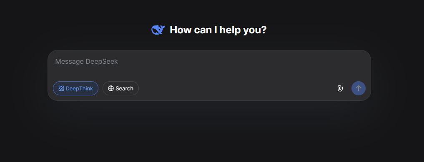424x162 pixels.
Task: Attach a file with the paperclip icon
Action: pos(340,88)
